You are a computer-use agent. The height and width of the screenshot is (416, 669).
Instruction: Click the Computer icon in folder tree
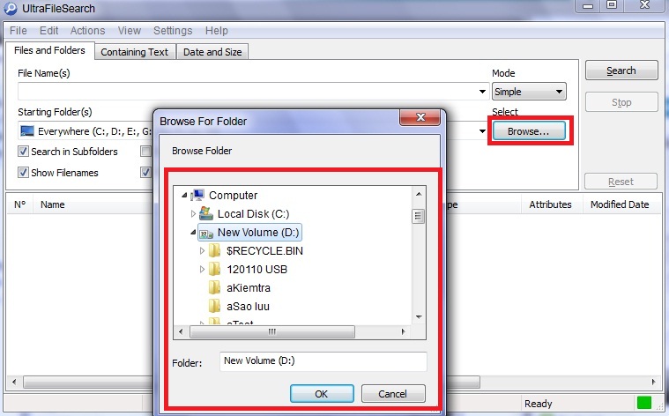coord(198,196)
